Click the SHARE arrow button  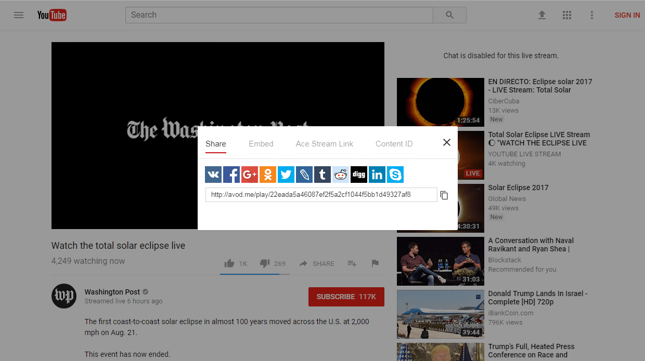point(316,263)
